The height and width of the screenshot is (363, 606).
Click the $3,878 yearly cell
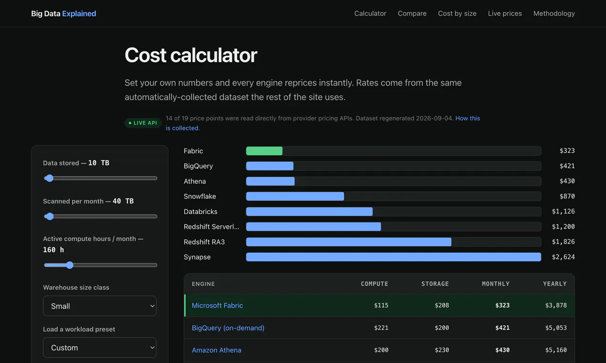pos(556,305)
